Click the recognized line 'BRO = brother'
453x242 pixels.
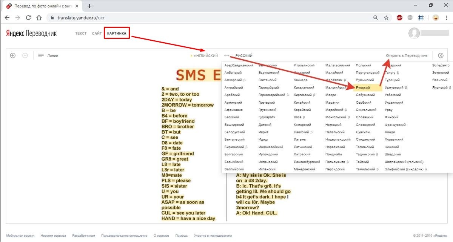click(177, 127)
